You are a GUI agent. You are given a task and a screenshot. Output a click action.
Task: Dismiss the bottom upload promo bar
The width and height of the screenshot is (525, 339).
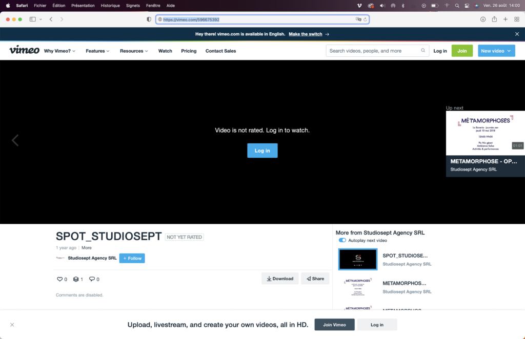click(x=12, y=325)
